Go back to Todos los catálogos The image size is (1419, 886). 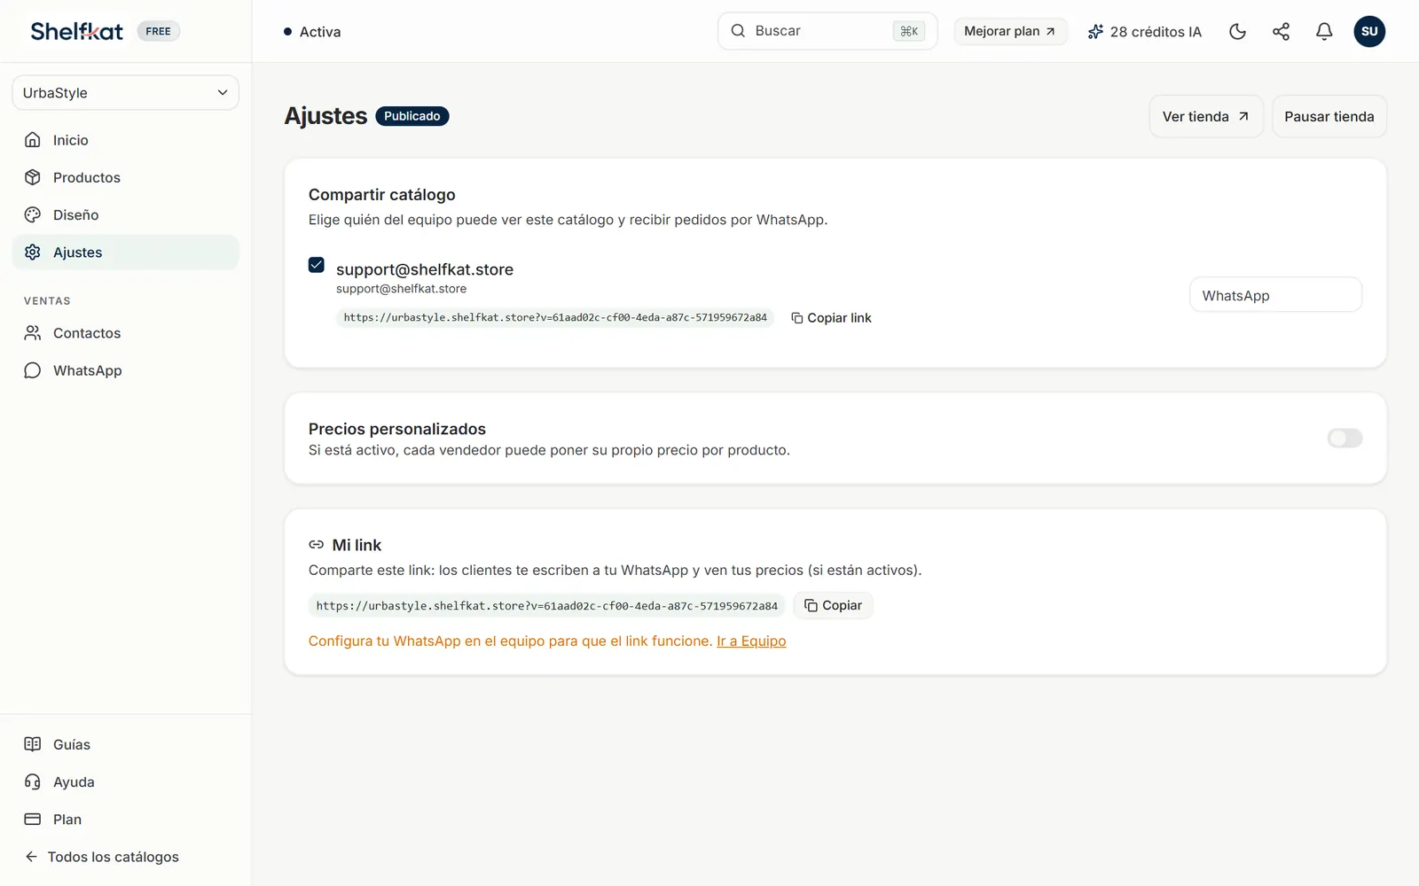point(125,857)
